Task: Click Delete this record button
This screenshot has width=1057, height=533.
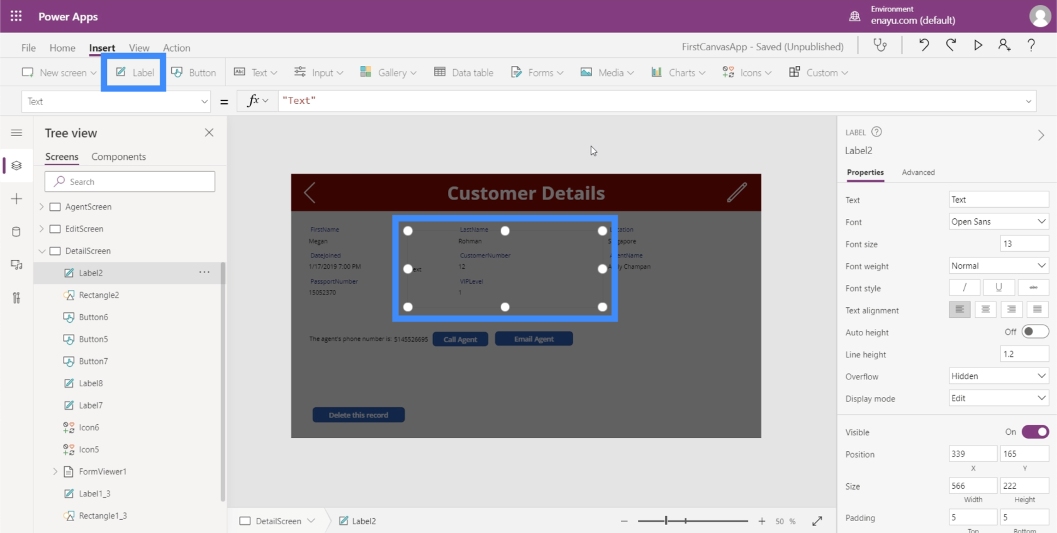Action: tap(359, 415)
